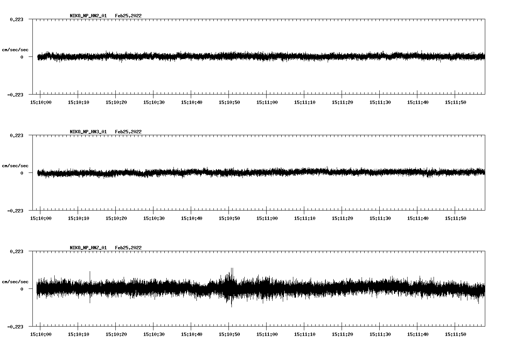Screen dimensions: 512x348
Task: Click the 15:10:00 time label under HN2 plot
Action: click(41, 102)
